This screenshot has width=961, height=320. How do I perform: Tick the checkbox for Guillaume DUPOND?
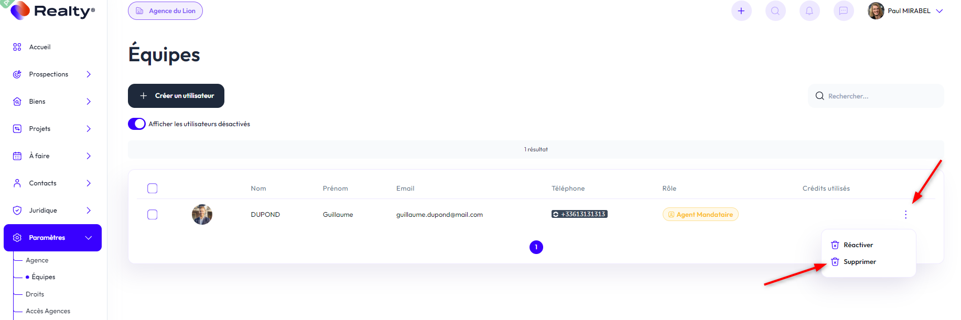[153, 215]
